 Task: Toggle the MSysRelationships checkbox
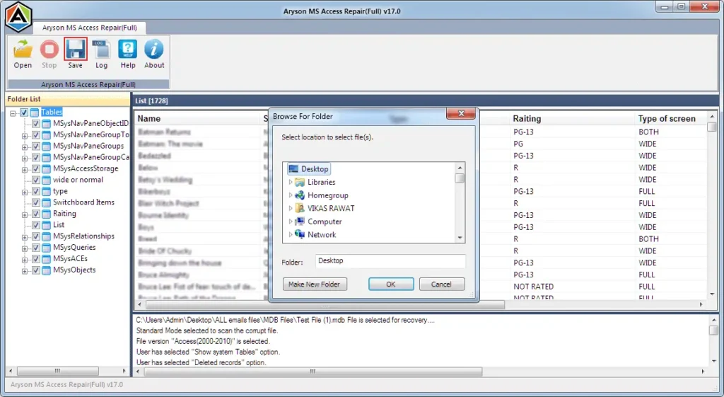[35, 236]
